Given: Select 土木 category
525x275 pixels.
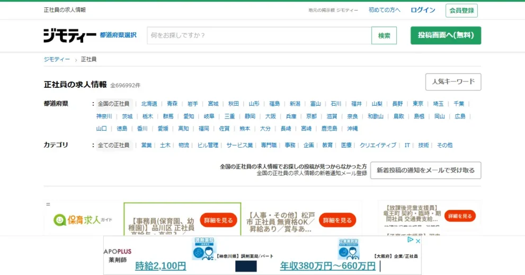Looking at the screenshot, I should (x=165, y=145).
